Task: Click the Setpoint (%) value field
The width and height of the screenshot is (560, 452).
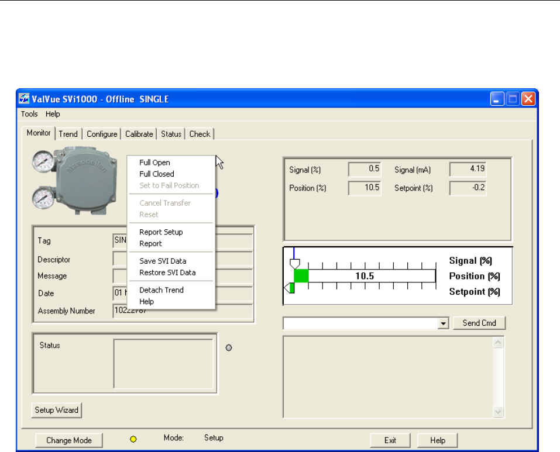Action: point(468,188)
